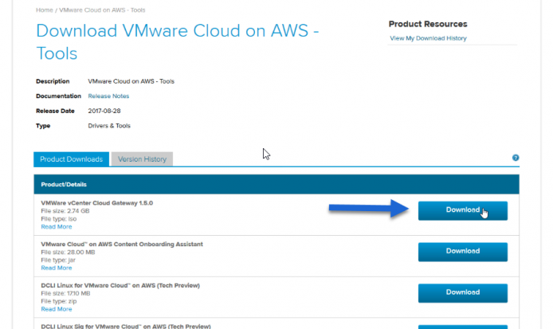Switch to the Product Downloads tab

pyautogui.click(x=71, y=159)
